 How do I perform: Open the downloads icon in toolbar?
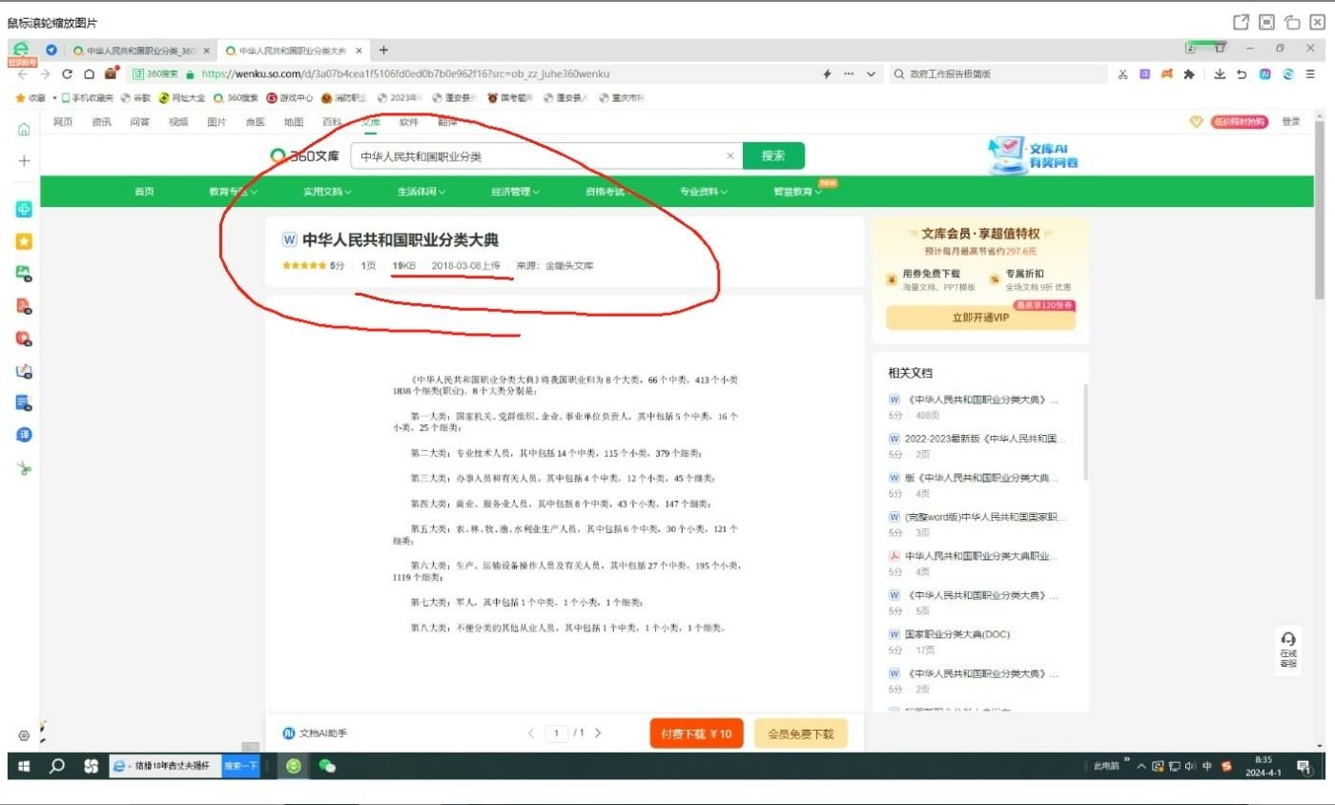[x=1219, y=73]
